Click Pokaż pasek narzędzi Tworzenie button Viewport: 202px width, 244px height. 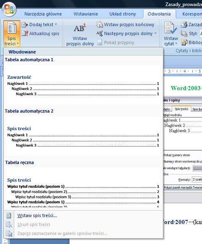(183, 188)
